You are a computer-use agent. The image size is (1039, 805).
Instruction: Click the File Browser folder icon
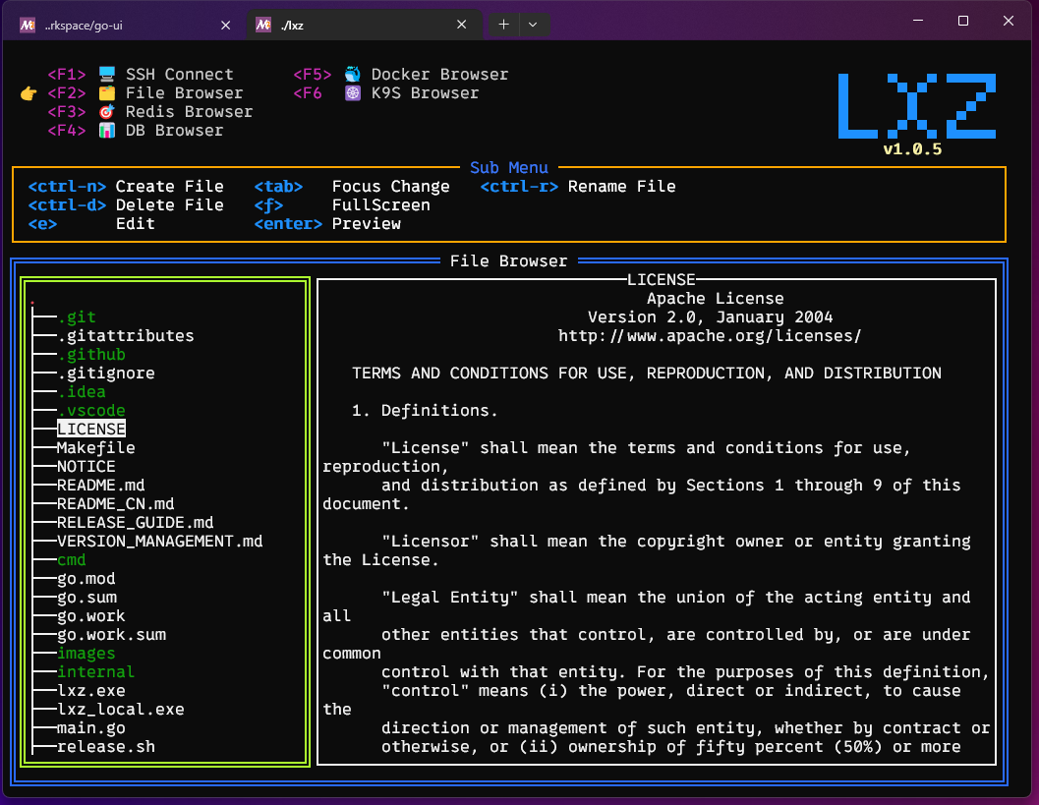[x=107, y=92]
